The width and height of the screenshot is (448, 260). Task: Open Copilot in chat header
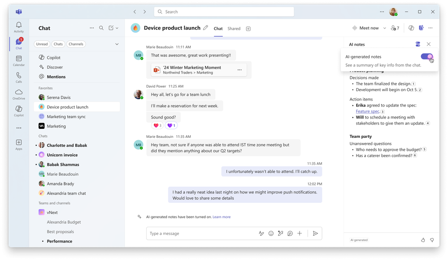[x=411, y=28]
